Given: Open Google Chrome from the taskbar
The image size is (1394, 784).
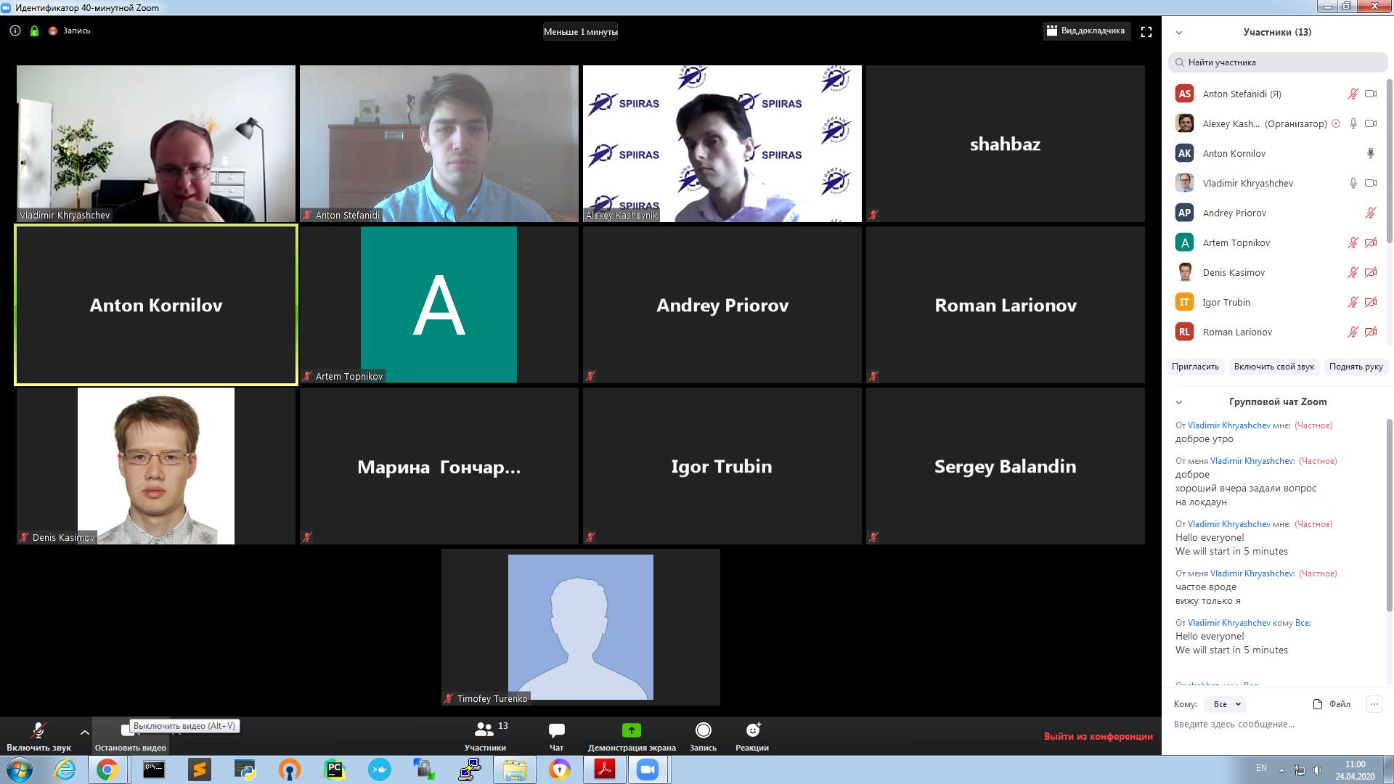Looking at the screenshot, I should (107, 769).
